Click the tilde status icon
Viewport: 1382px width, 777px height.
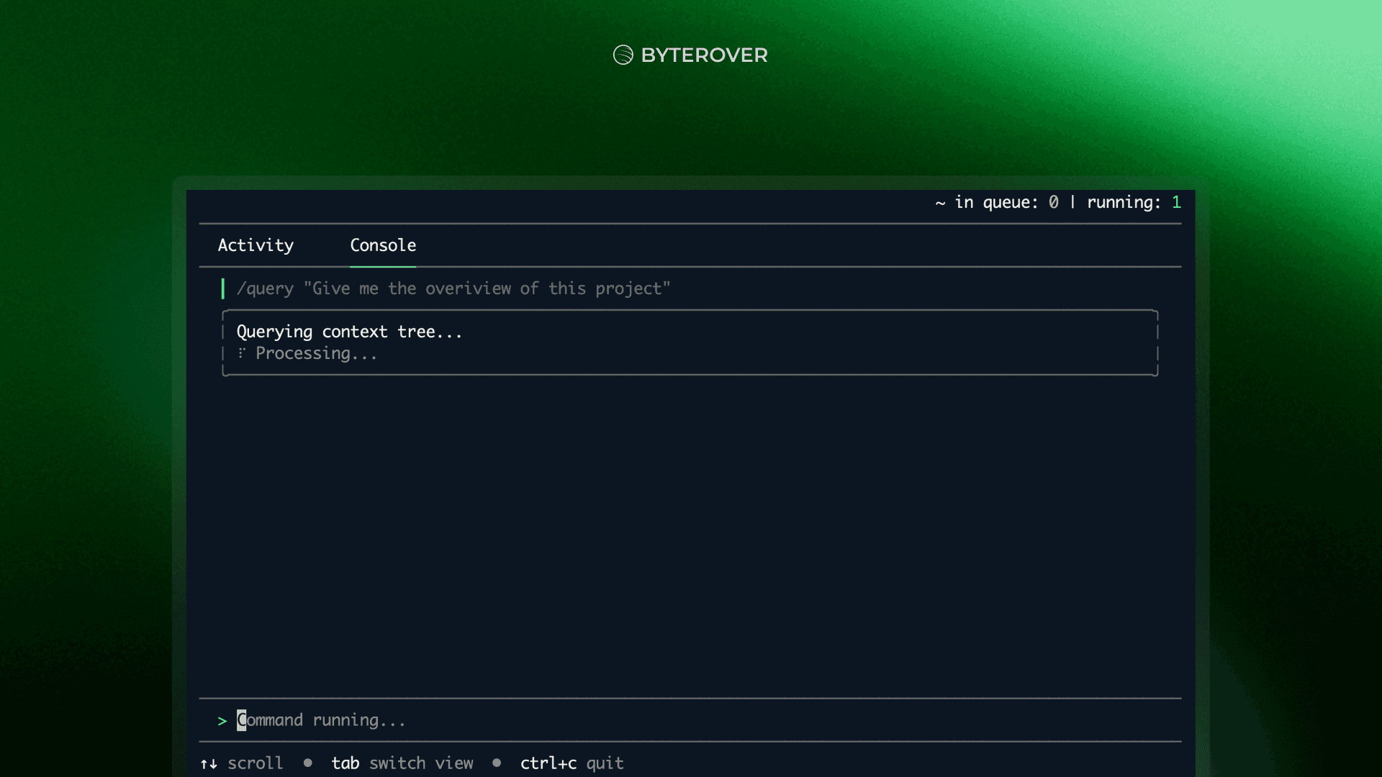point(940,203)
